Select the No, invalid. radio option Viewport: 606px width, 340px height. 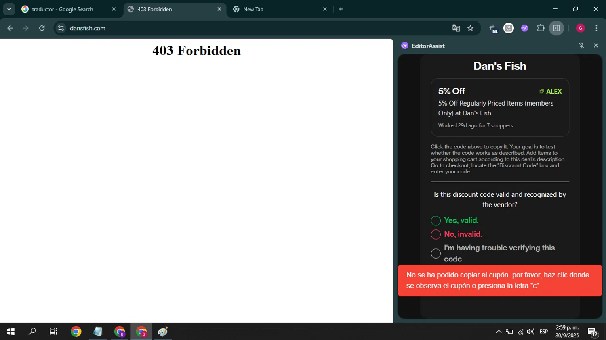pos(436,234)
